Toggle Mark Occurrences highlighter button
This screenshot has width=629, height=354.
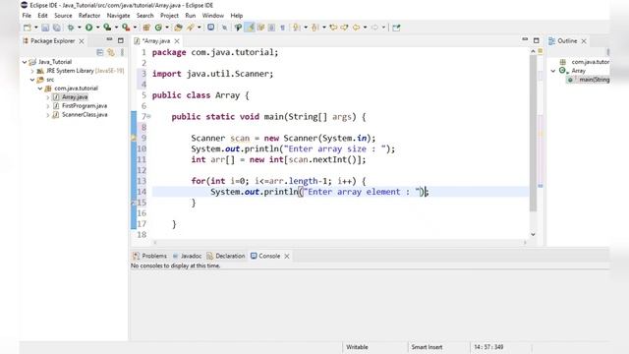pyautogui.click(x=250, y=28)
